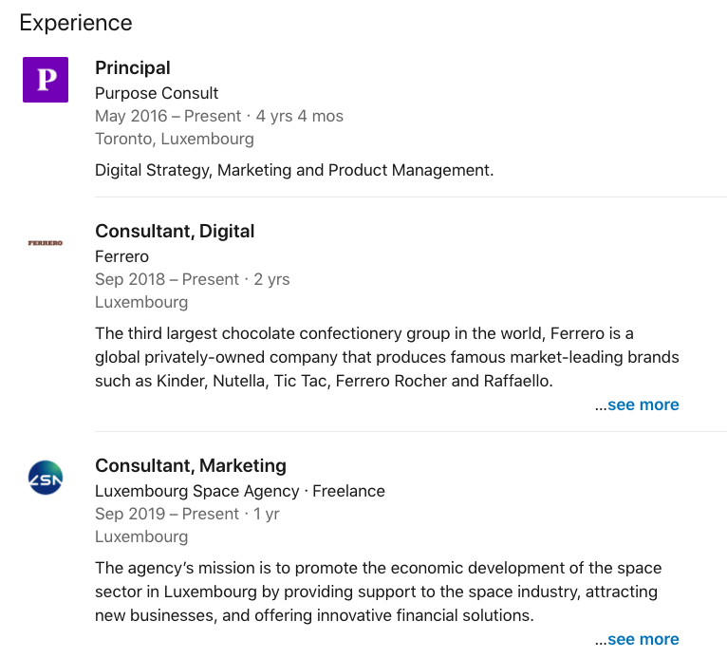Viewport: 727px width, 658px height.
Task: Open the Ferrero company logo
Action: (46, 243)
